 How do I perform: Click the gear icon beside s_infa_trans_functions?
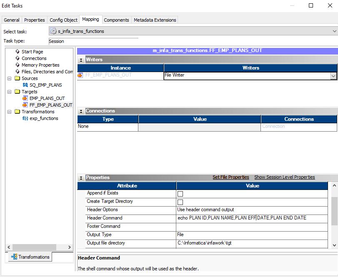53,31
